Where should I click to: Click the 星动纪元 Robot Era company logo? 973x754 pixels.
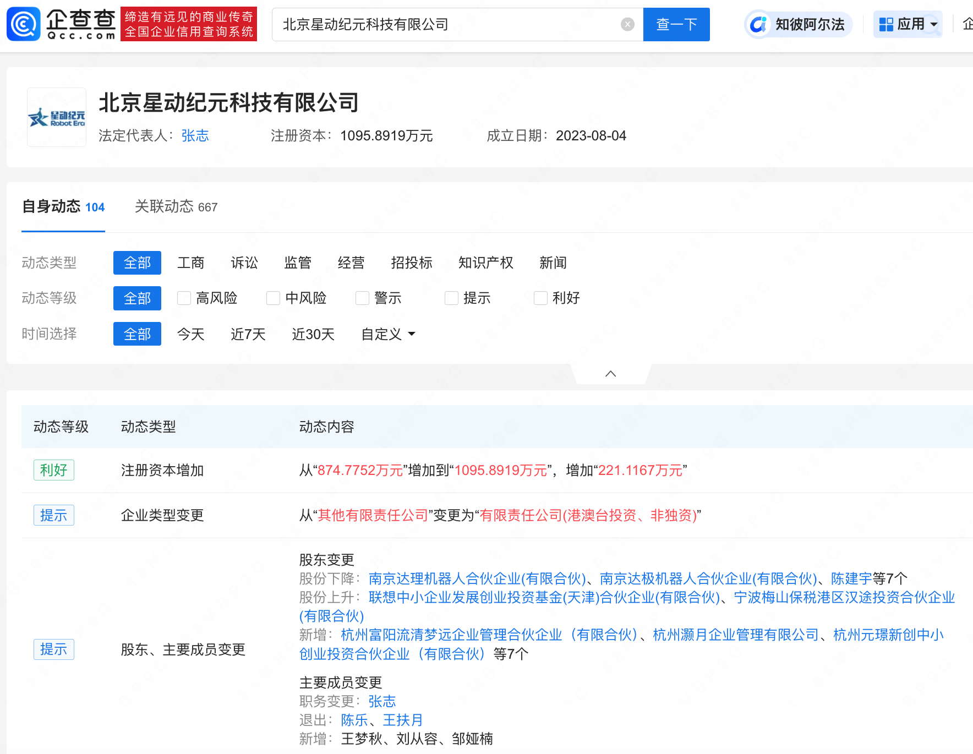pos(57,117)
